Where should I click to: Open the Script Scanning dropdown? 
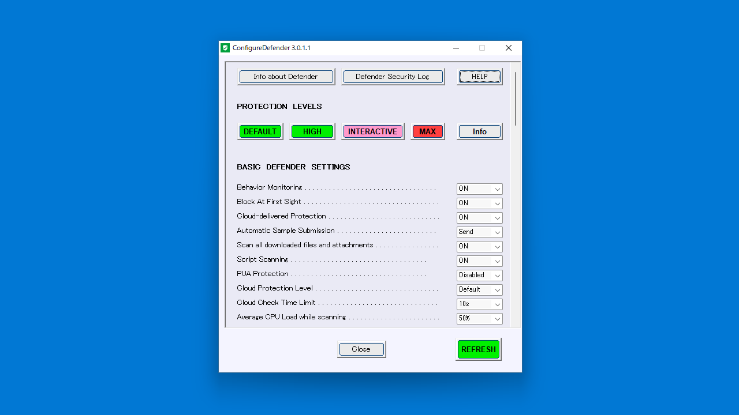coord(479,261)
